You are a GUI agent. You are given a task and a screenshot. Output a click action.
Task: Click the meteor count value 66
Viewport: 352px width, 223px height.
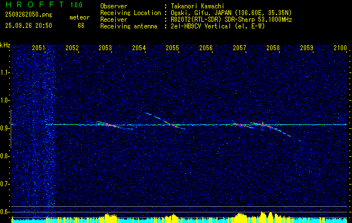[x=81, y=26]
